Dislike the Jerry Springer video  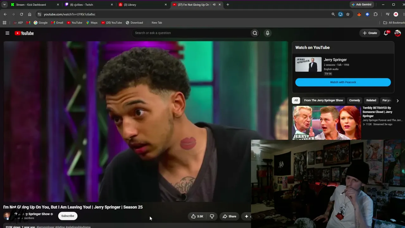(x=212, y=216)
